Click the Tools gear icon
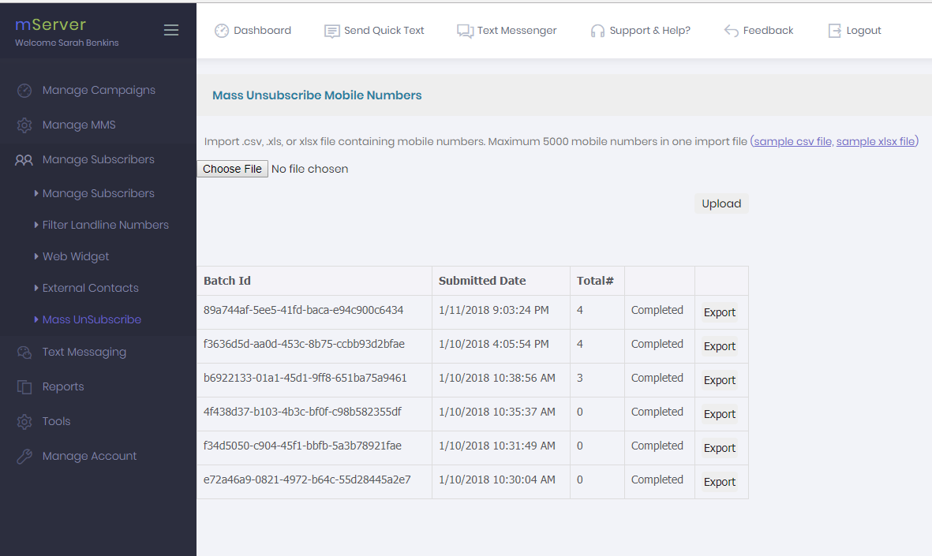The image size is (932, 556). coord(24,422)
